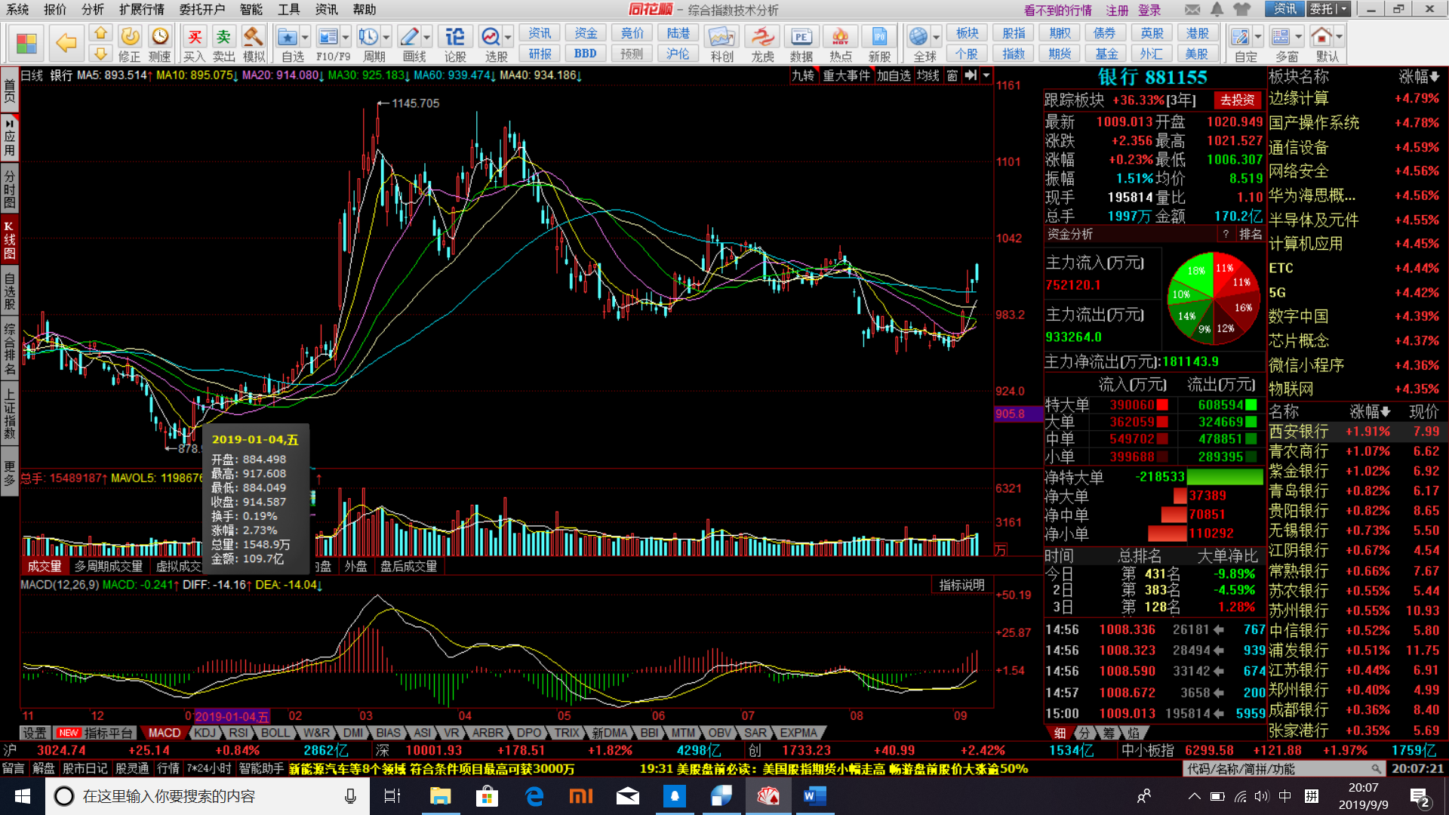Screen dimensions: 1449x815
Task: Open File Explorer from the taskbar
Action: pos(440,796)
